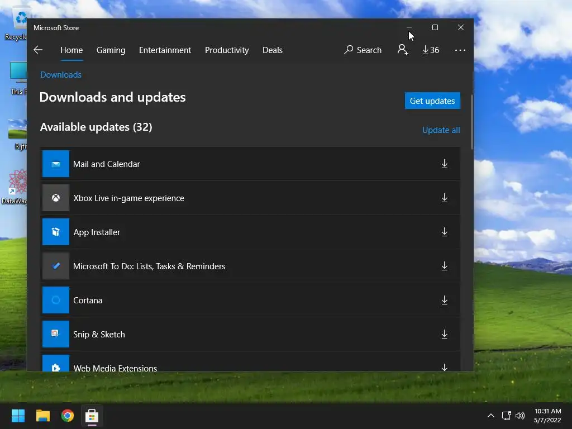The width and height of the screenshot is (572, 429).
Task: Open the volume tray icon
Action: (520, 416)
